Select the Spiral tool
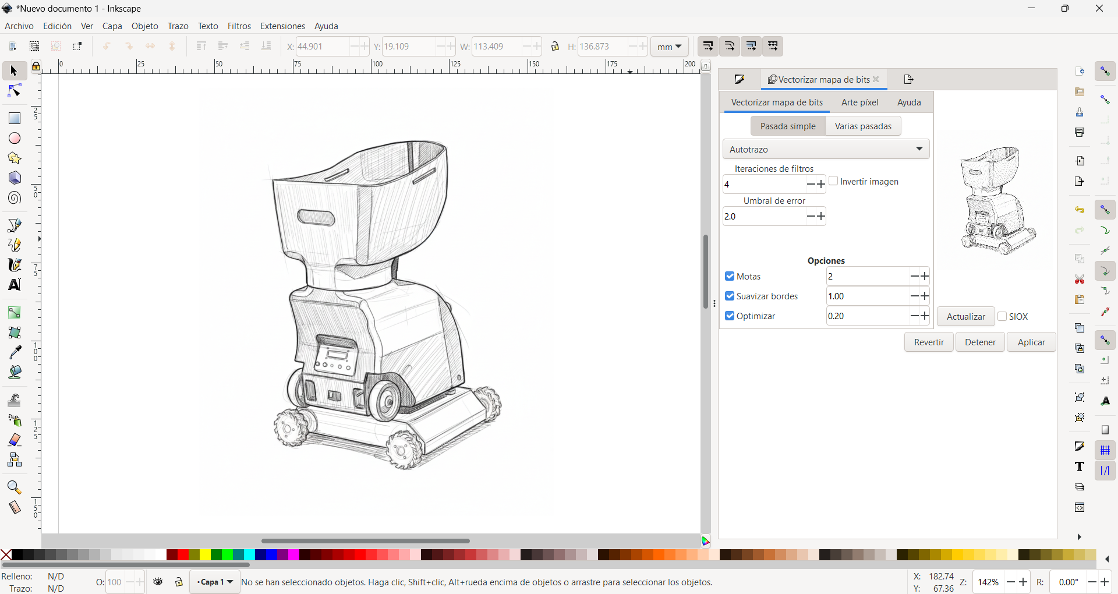Screen dimensions: 1118x594 tap(13, 198)
